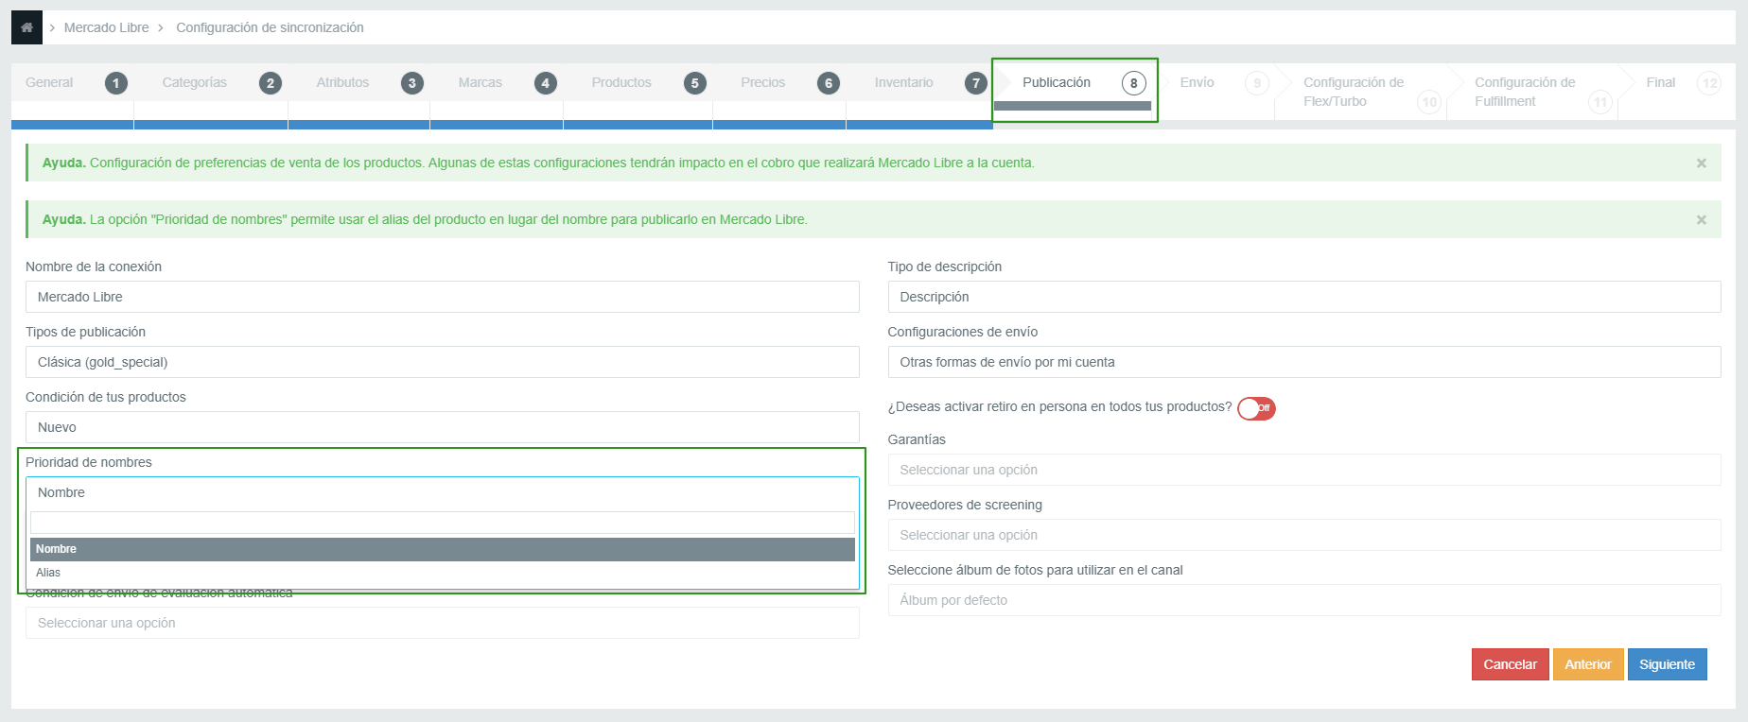Open the Tipo de descripción dropdown
The width and height of the screenshot is (1748, 722).
1304,297
